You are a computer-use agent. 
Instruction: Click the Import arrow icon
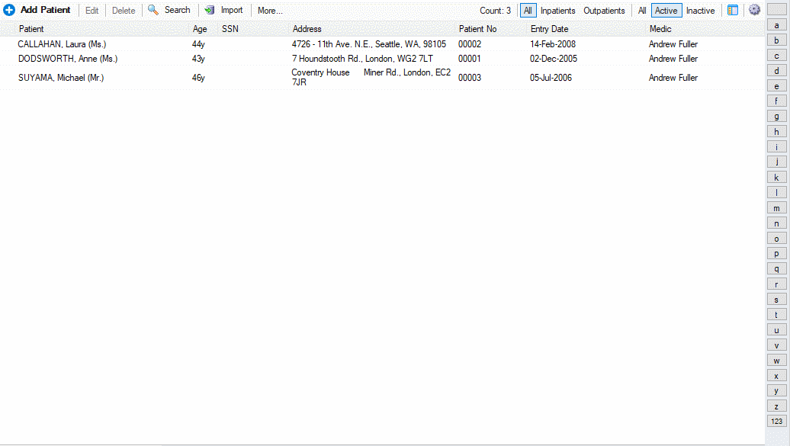pos(210,10)
